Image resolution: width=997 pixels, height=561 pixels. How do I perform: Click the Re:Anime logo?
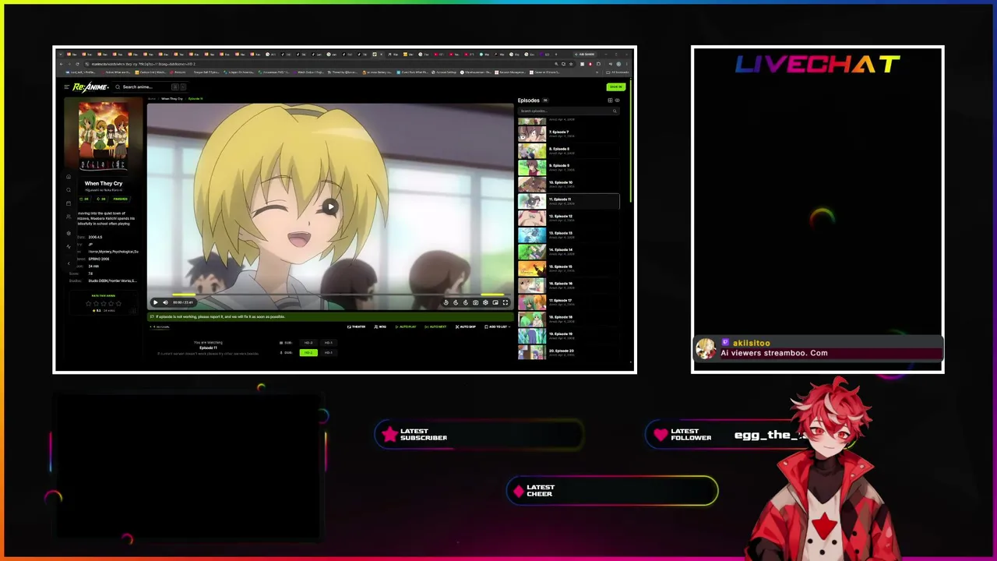[90, 87]
